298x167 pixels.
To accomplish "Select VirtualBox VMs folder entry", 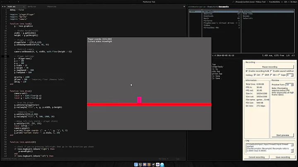I will pyautogui.click(x=221, y=28).
